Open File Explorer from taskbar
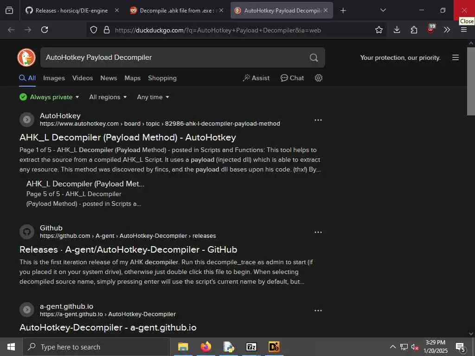 (x=183, y=347)
